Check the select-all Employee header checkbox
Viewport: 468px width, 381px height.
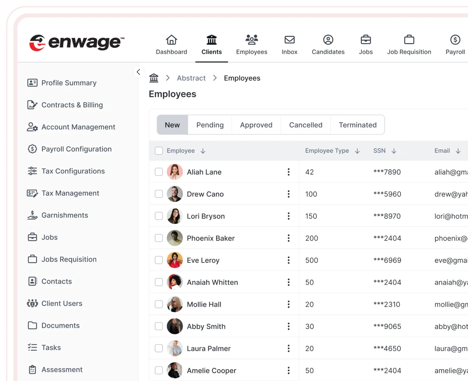coord(159,151)
